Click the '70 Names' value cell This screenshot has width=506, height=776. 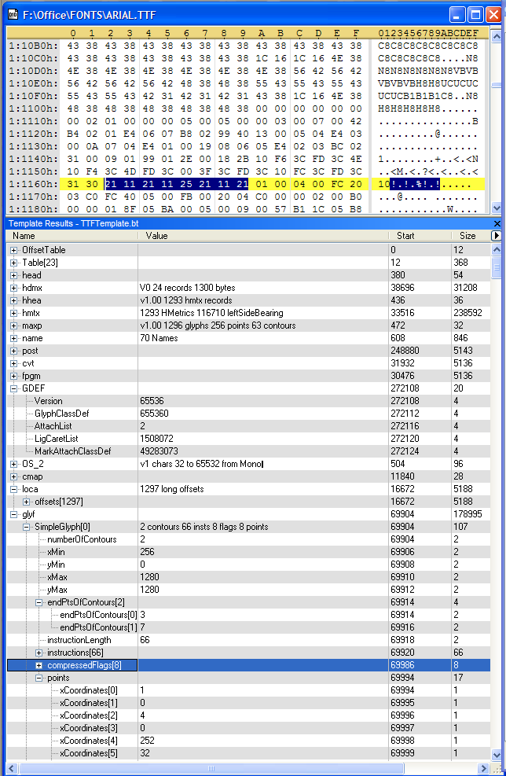(264, 339)
